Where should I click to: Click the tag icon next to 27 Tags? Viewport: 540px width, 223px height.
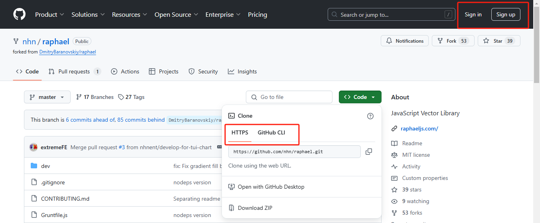point(121,97)
